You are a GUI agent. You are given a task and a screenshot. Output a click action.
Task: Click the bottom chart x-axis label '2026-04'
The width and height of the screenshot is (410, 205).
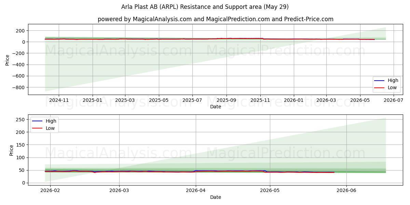[196, 191]
